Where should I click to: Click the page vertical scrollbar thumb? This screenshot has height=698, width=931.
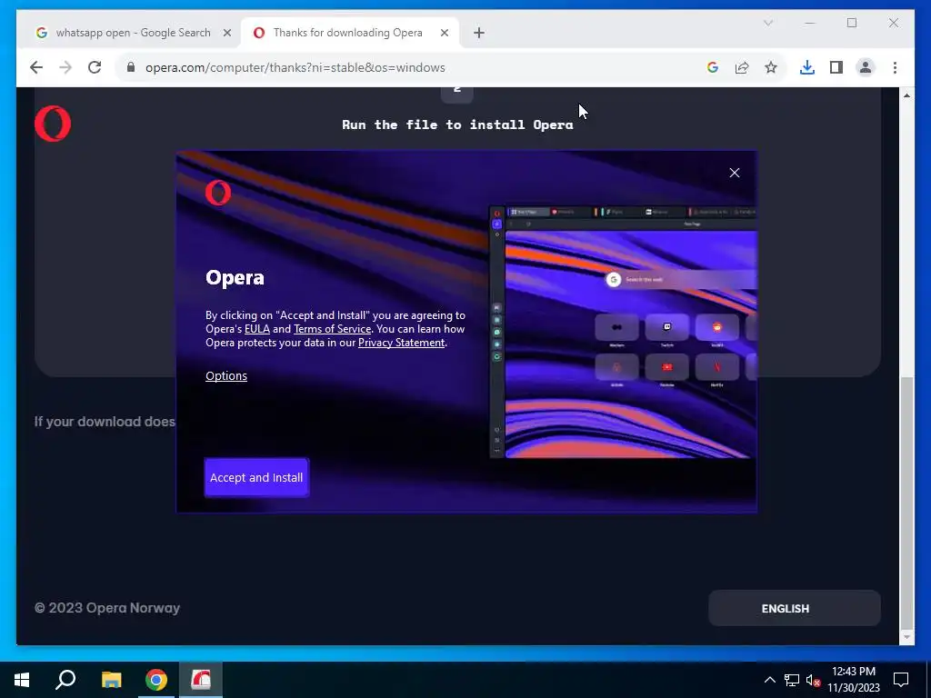(906, 503)
